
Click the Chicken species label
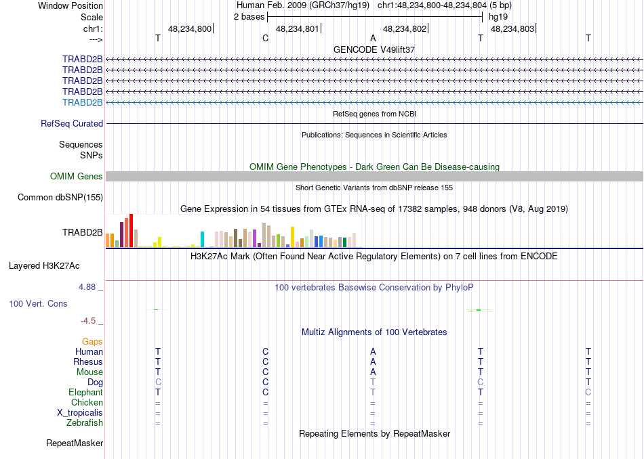coord(87,402)
